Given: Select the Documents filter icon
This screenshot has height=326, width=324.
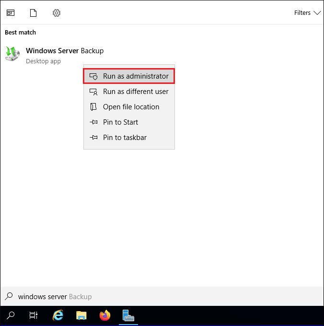Looking at the screenshot, I should pos(33,13).
